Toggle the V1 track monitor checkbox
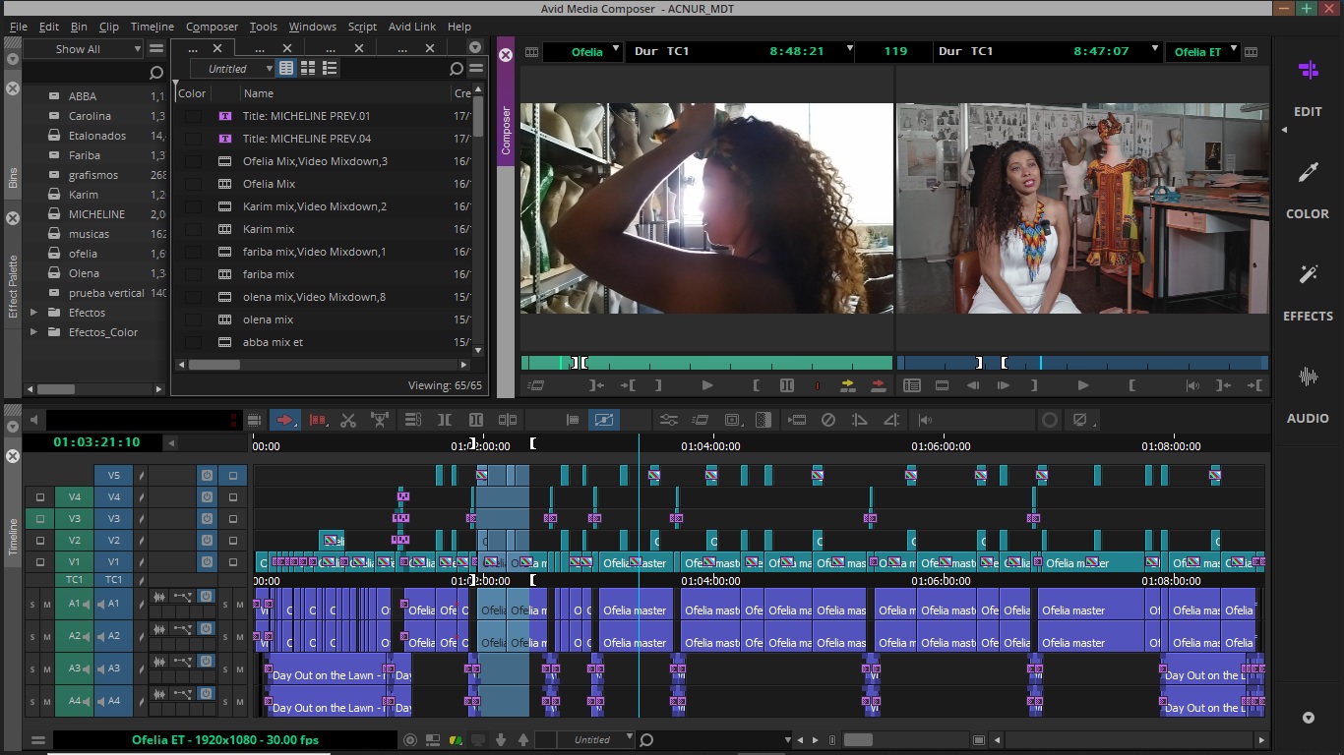The width and height of the screenshot is (1344, 755). (233, 562)
